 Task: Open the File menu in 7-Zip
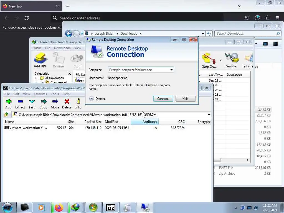(x=7, y=94)
